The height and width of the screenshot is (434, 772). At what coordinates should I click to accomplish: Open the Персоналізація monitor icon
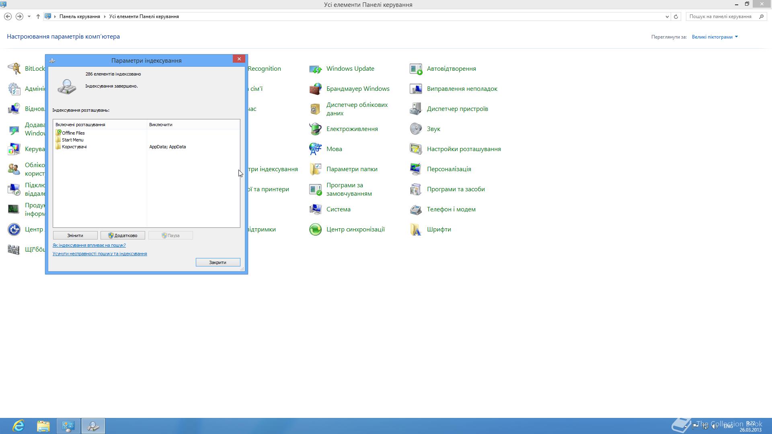click(x=416, y=169)
